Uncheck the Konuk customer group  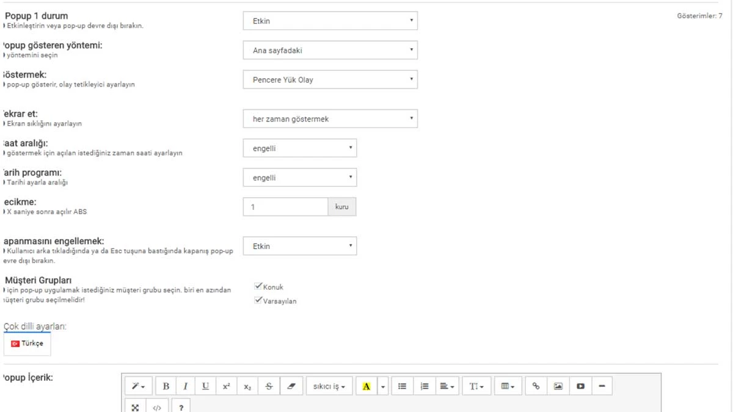(258, 286)
